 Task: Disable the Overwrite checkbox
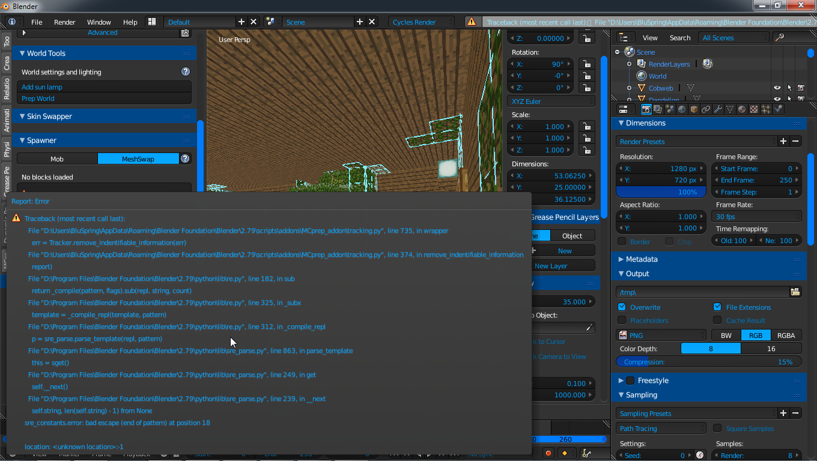622,307
